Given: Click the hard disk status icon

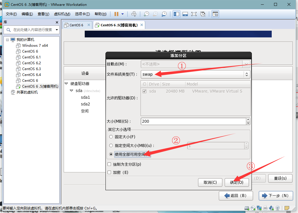Looking at the screenshot, I should point(247,208).
